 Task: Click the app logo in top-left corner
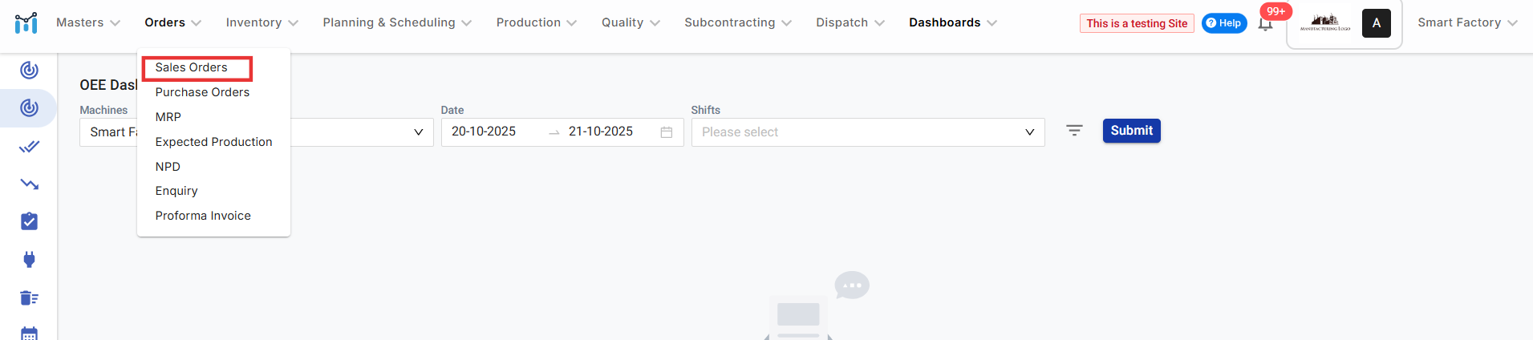(x=26, y=22)
